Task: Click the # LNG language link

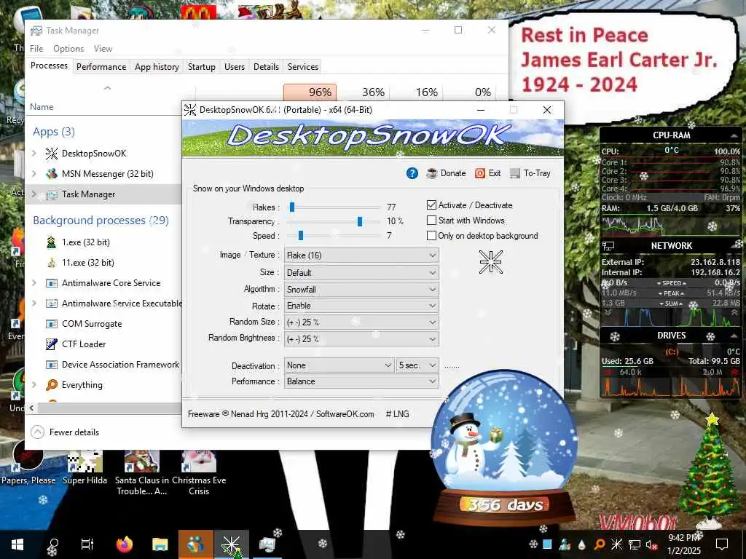Action: [x=398, y=414]
